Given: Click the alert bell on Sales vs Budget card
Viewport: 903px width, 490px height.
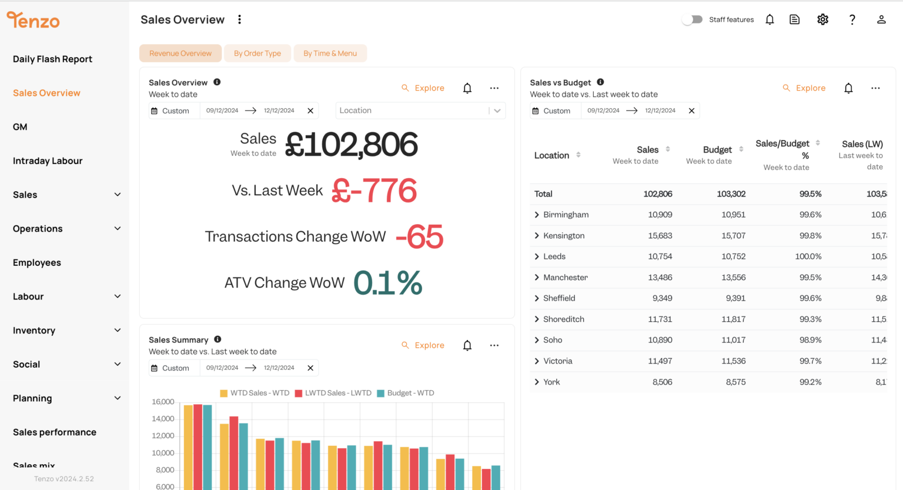Looking at the screenshot, I should [x=848, y=88].
